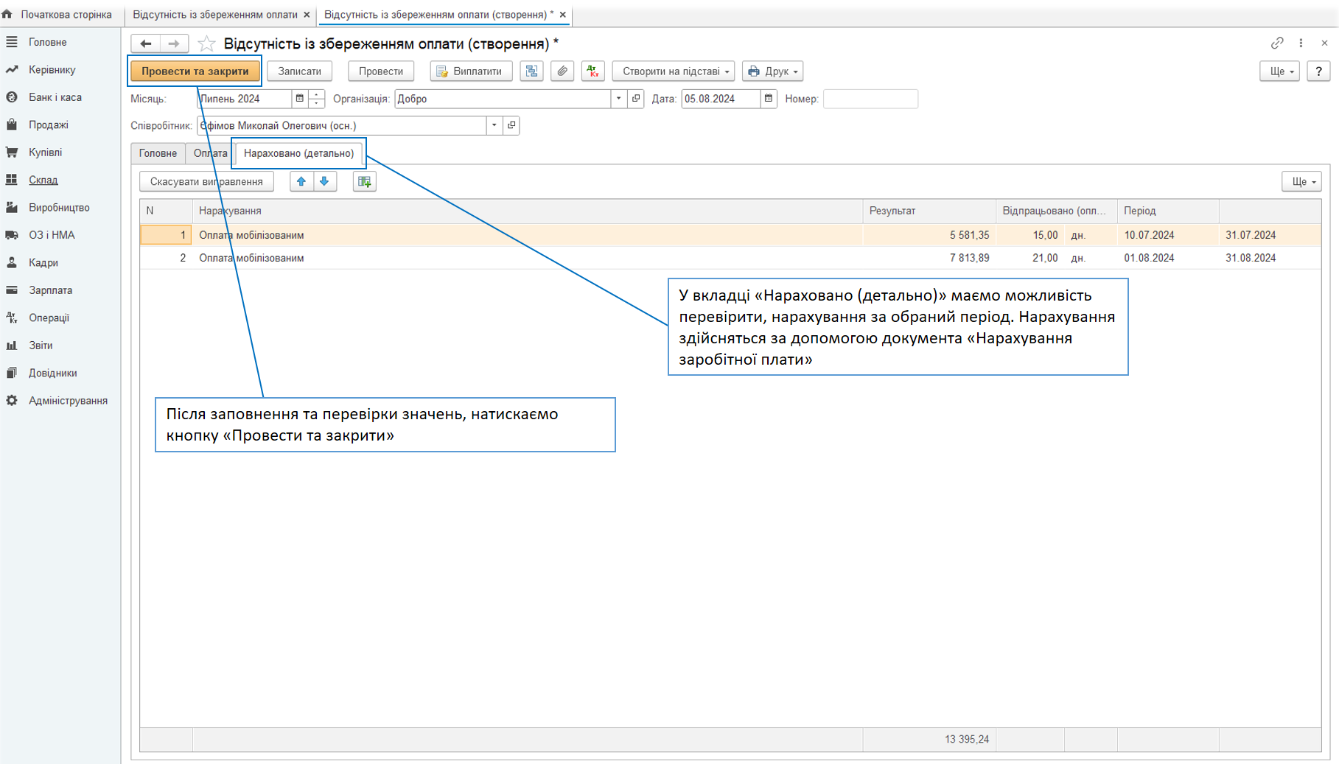Open Керівнику section in sidebar
Screen dimensions: 1339x764
point(52,69)
